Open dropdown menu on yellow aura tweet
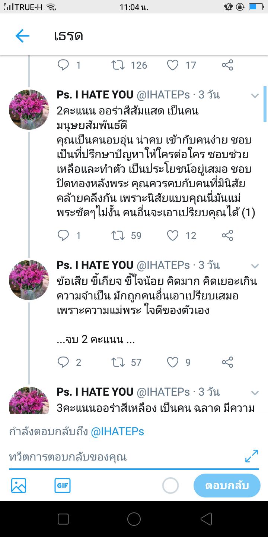 255,393
